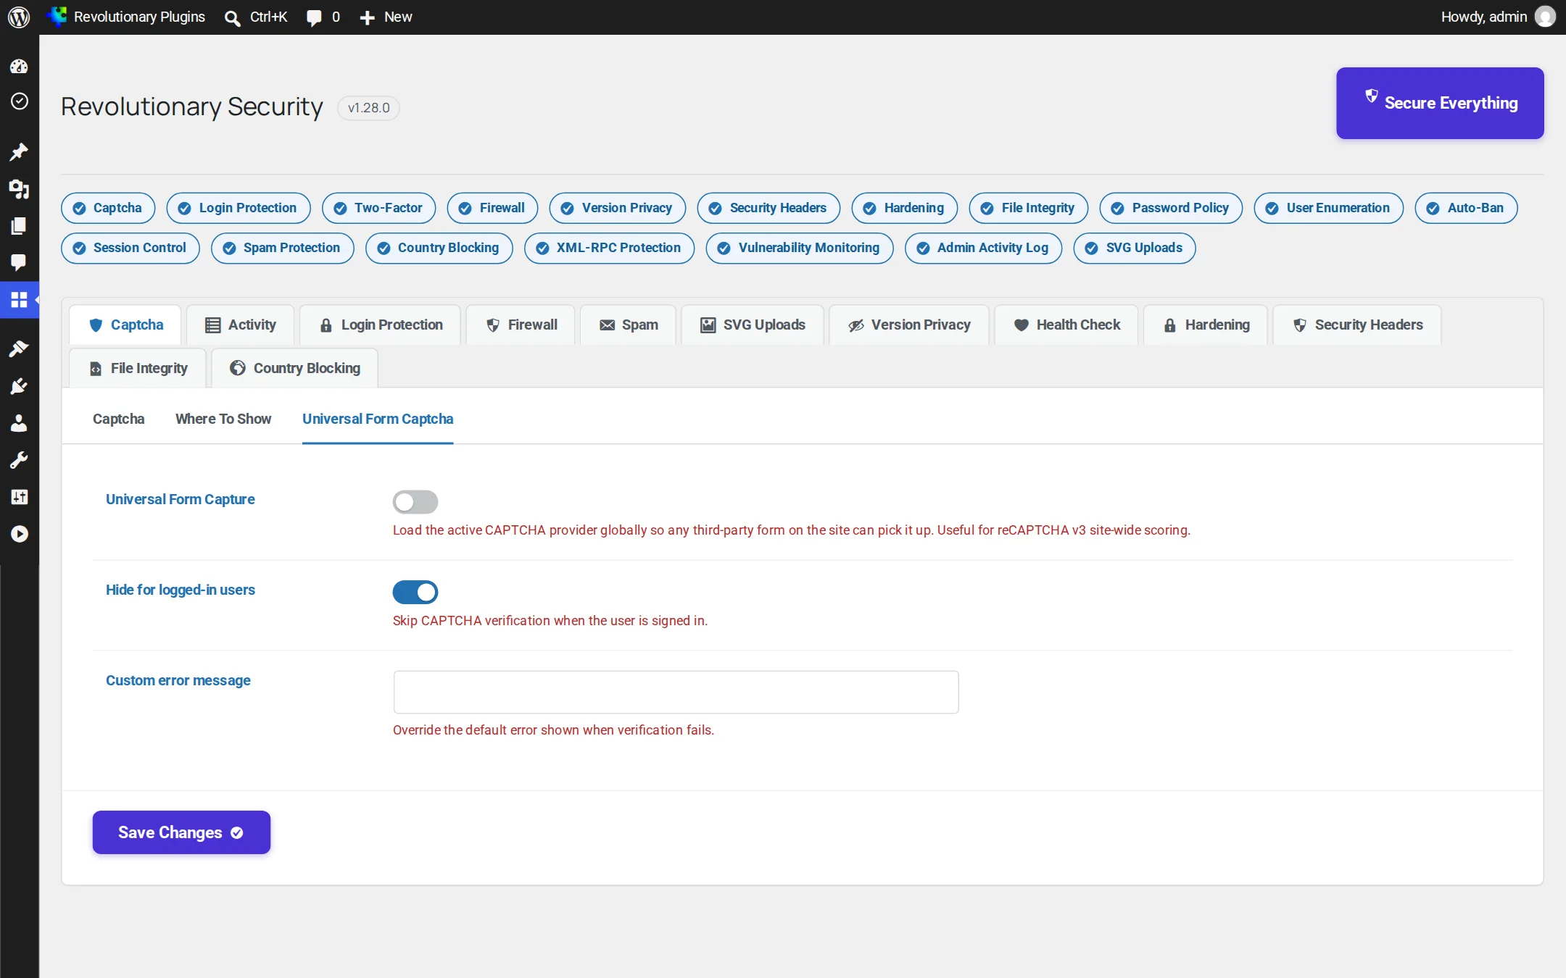The image size is (1566, 978).
Task: Open the Settings sliders sidebar icon
Action: (19, 497)
